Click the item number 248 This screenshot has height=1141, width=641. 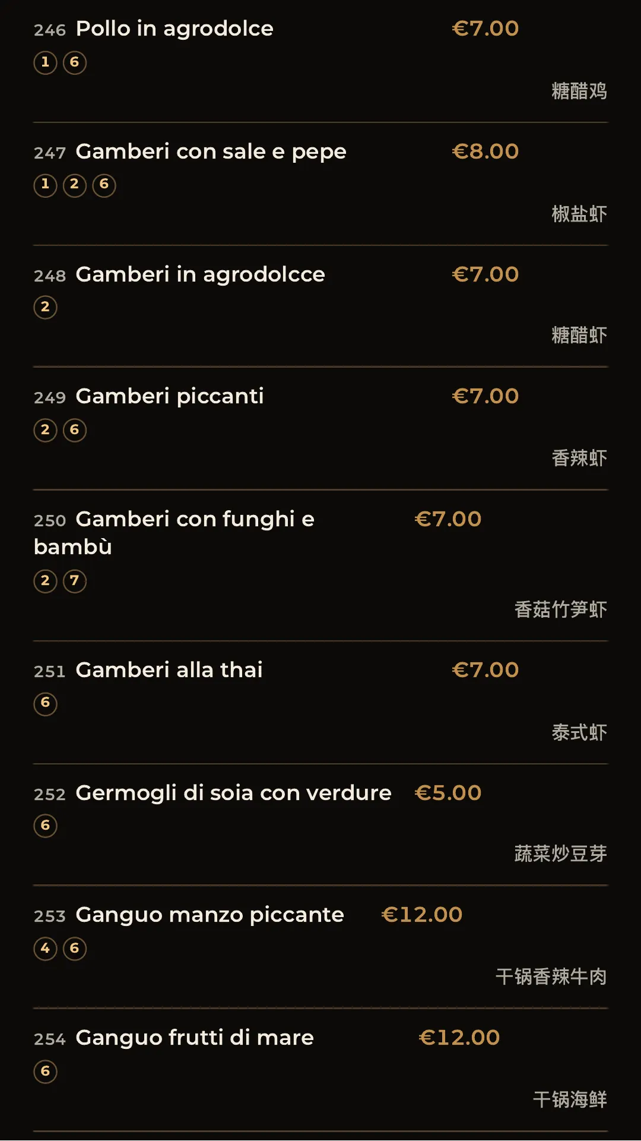pyautogui.click(x=50, y=276)
